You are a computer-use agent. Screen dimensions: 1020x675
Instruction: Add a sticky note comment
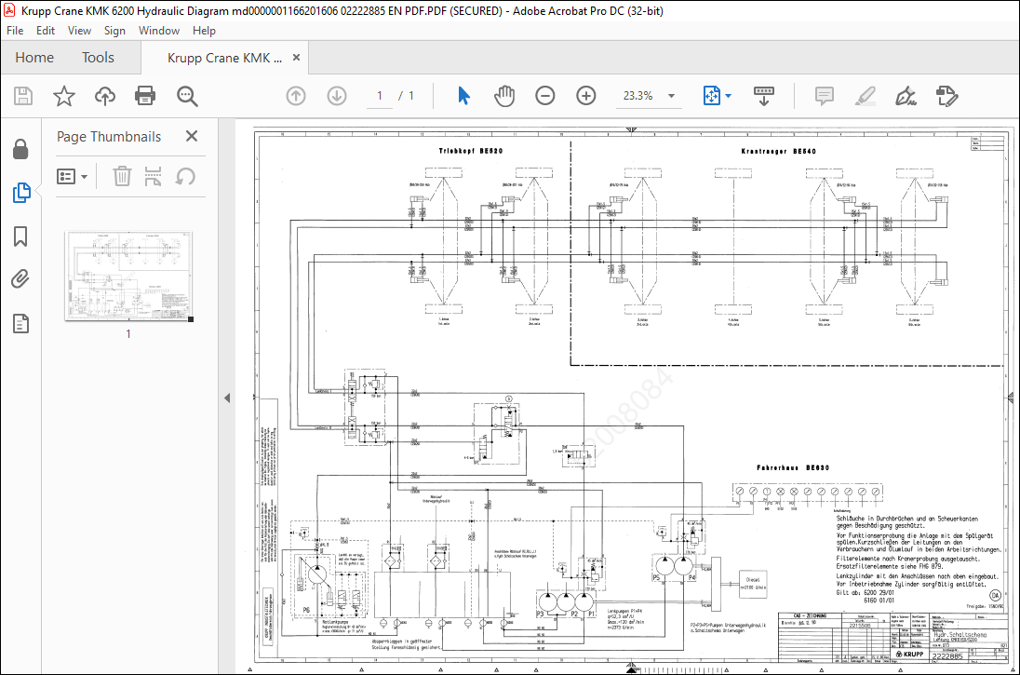pos(825,96)
